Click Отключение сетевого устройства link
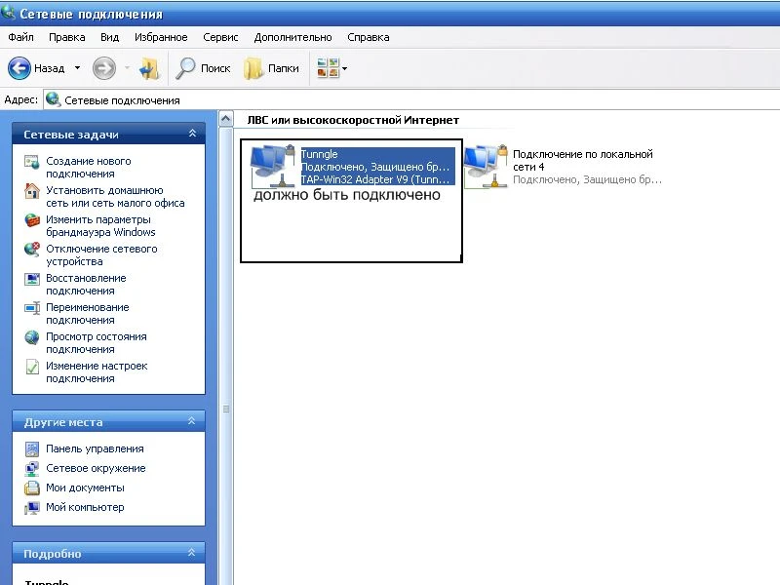This screenshot has width=780, height=585. (101, 255)
